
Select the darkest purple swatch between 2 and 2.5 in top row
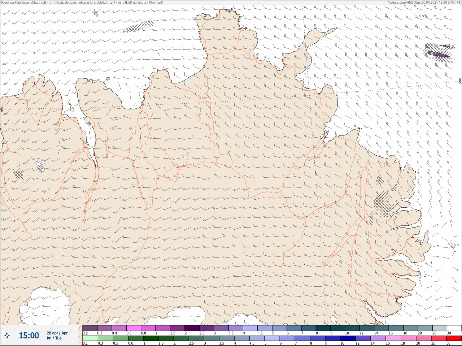192,328
